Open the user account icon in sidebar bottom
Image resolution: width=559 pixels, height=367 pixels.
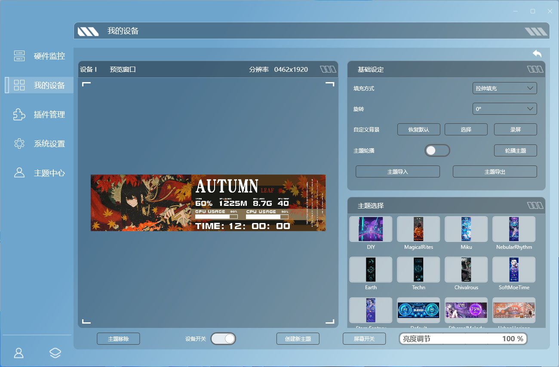[x=19, y=353]
